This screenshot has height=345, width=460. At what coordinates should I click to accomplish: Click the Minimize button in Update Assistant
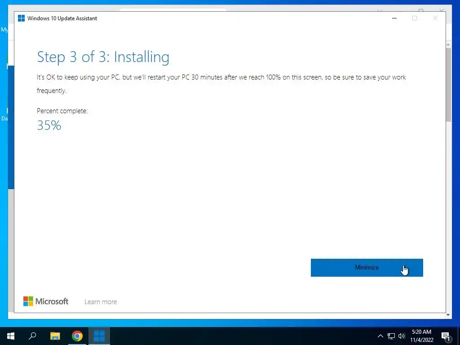point(367,268)
